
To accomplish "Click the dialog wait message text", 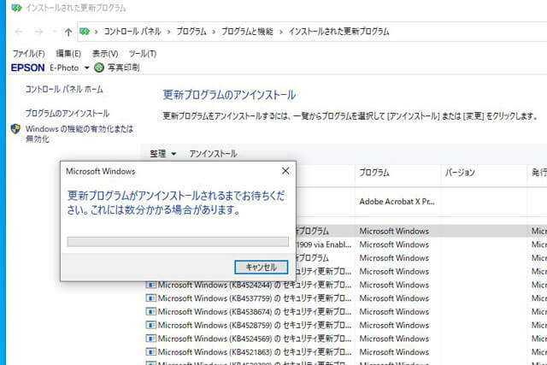I will pos(176,203).
